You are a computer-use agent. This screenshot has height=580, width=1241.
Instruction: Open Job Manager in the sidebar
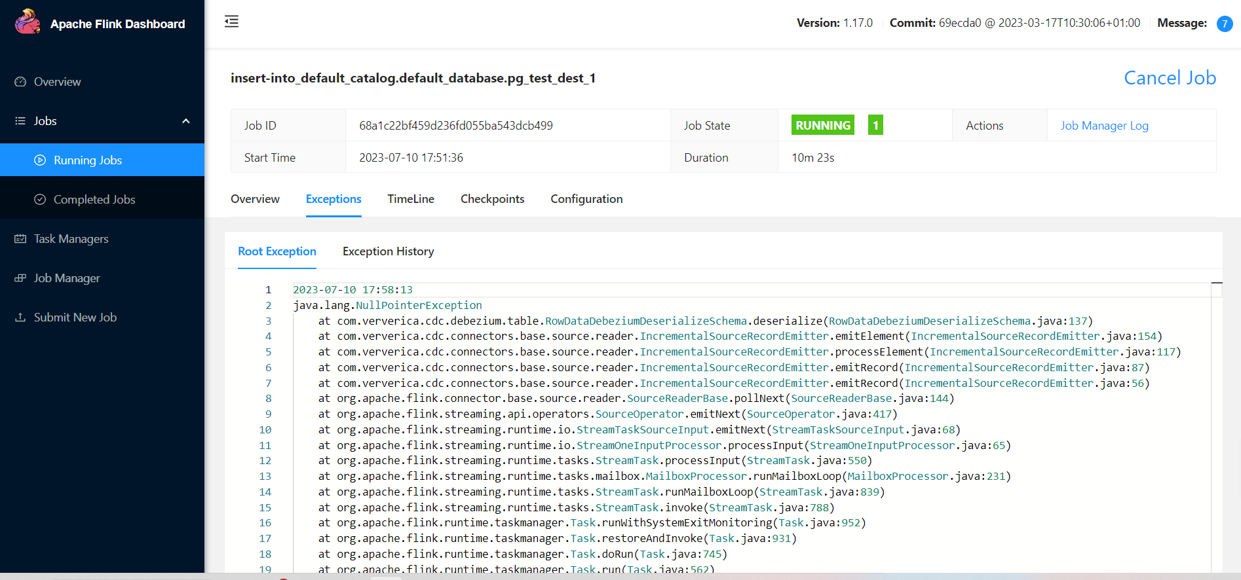pos(102,278)
